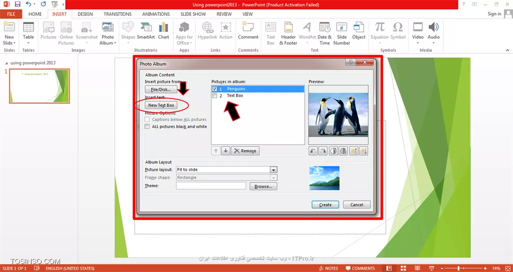513x272 pixels.
Task: Increase contrast of preview picture
Action: [333, 151]
